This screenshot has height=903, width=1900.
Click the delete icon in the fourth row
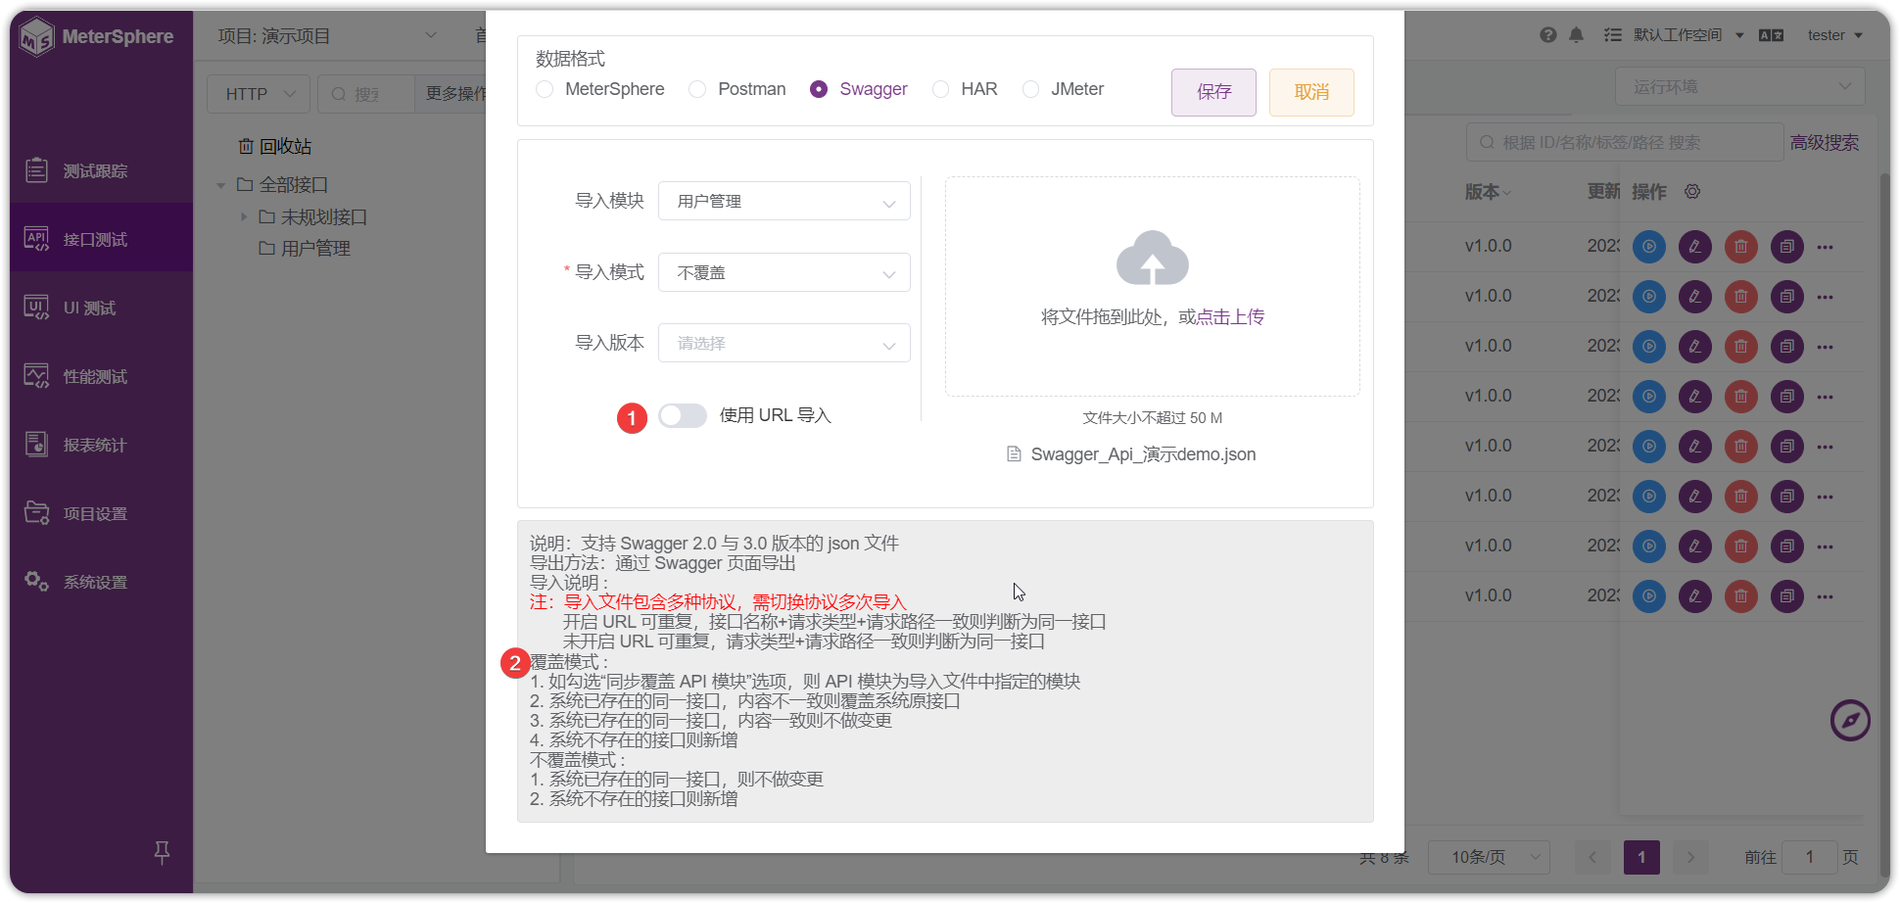(1741, 397)
